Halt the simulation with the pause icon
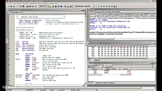Image resolution: width=162 pixels, height=91 pixels. pyautogui.click(x=101, y=6)
